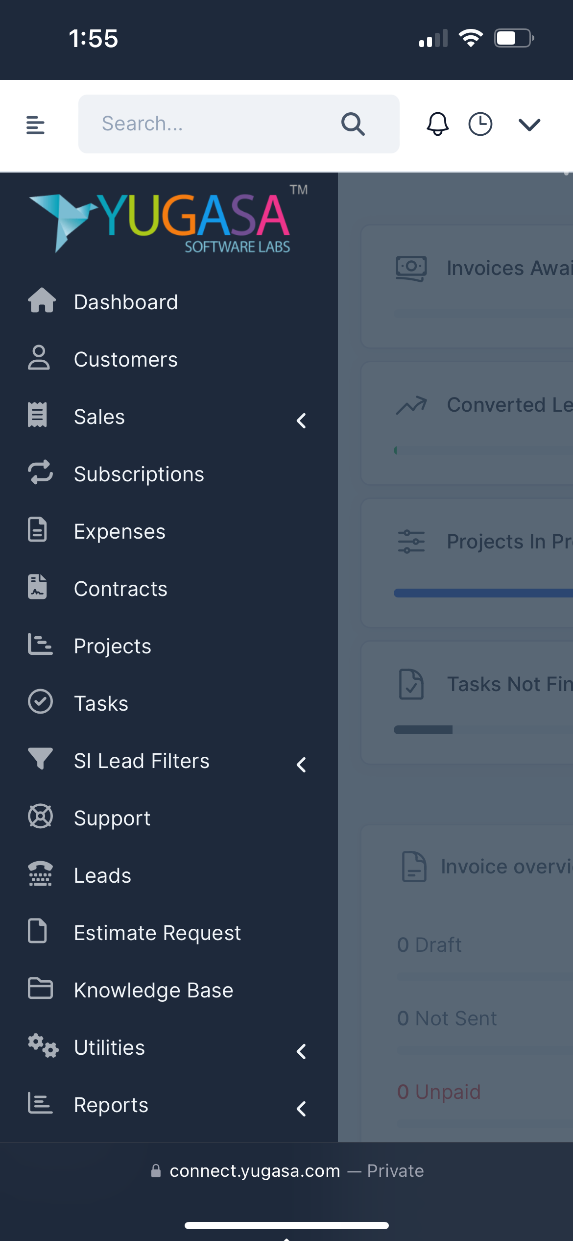Open notifications bell icon
Viewport: 573px width, 1241px height.
[437, 124]
